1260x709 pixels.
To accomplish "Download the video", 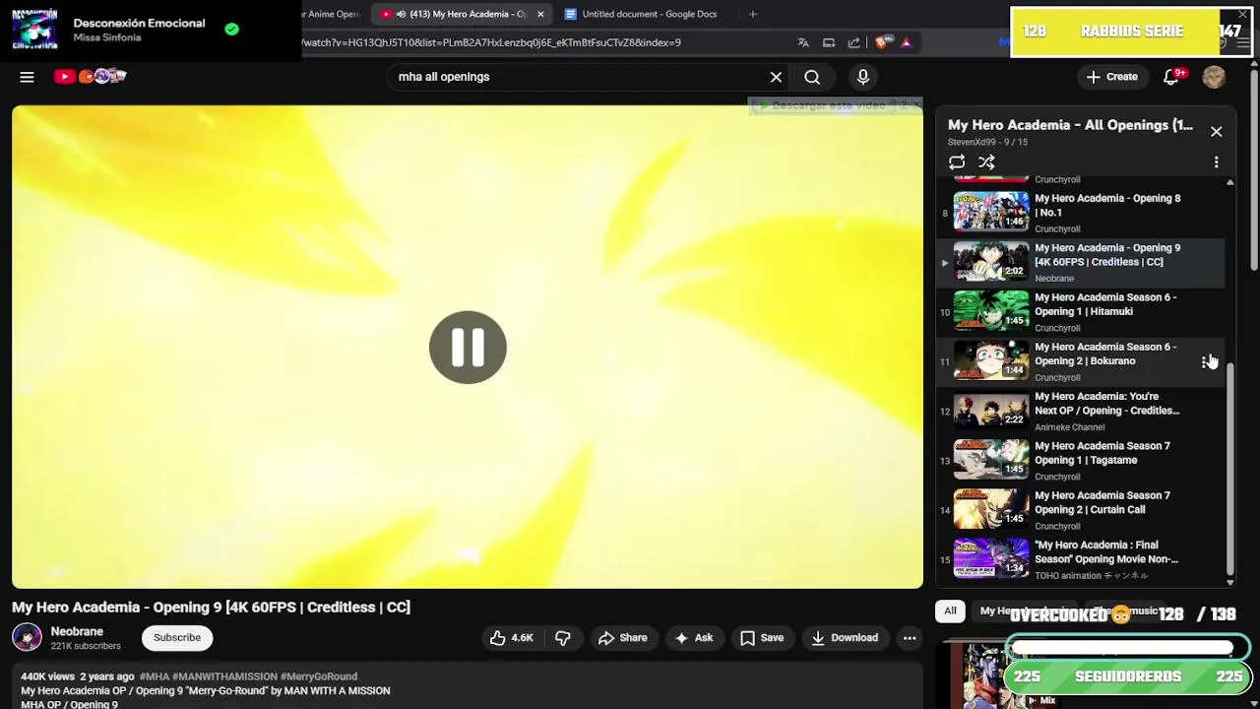I will point(845,638).
